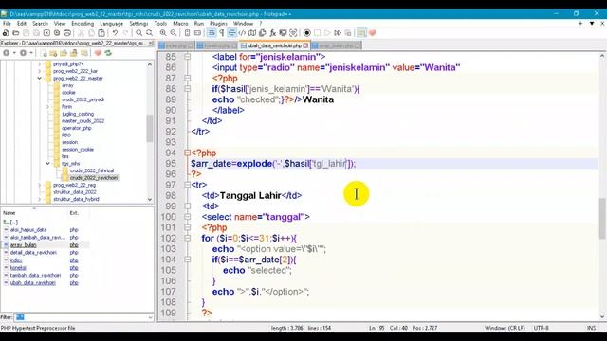Expand the prog_web2_222_kar folder

point(39,71)
